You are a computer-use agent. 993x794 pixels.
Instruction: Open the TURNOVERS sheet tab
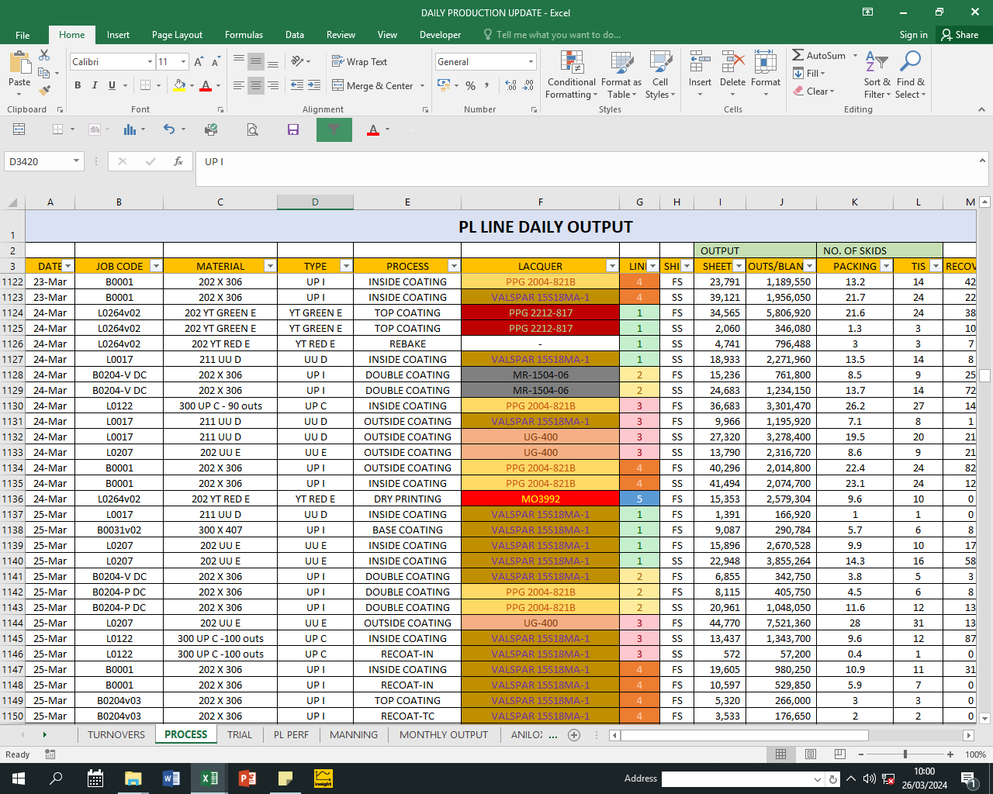click(116, 734)
